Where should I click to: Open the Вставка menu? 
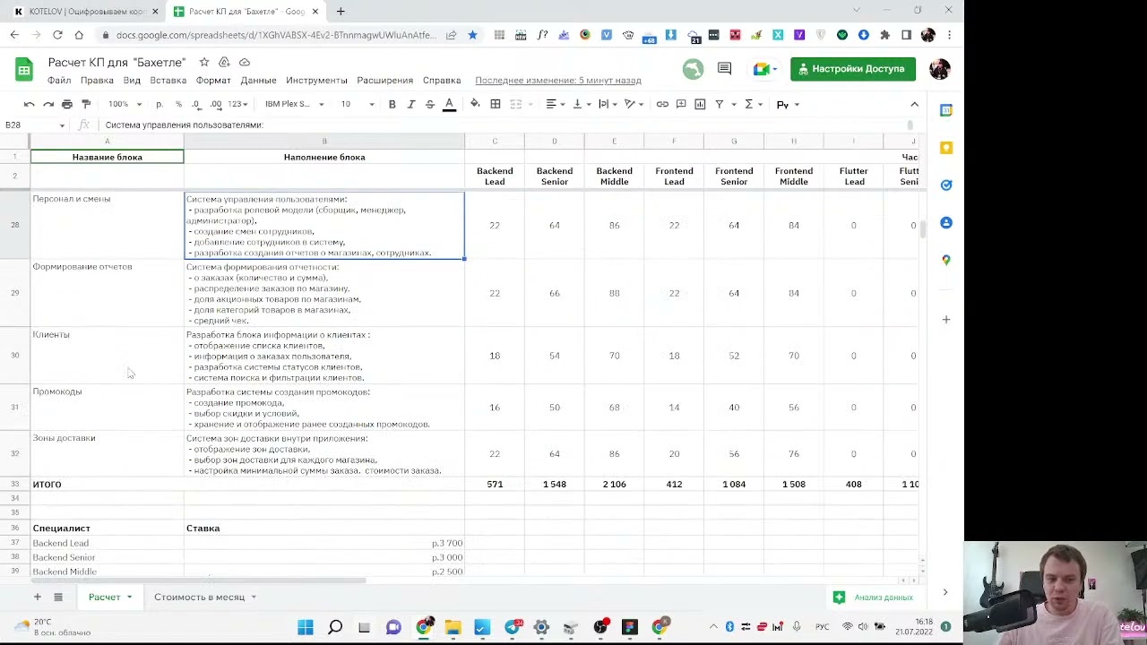[x=168, y=80]
